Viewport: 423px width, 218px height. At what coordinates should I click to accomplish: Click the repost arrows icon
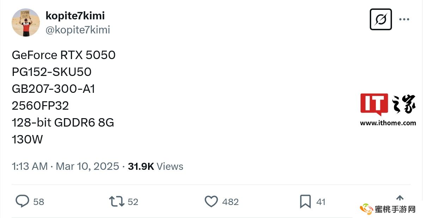pyautogui.click(x=117, y=201)
